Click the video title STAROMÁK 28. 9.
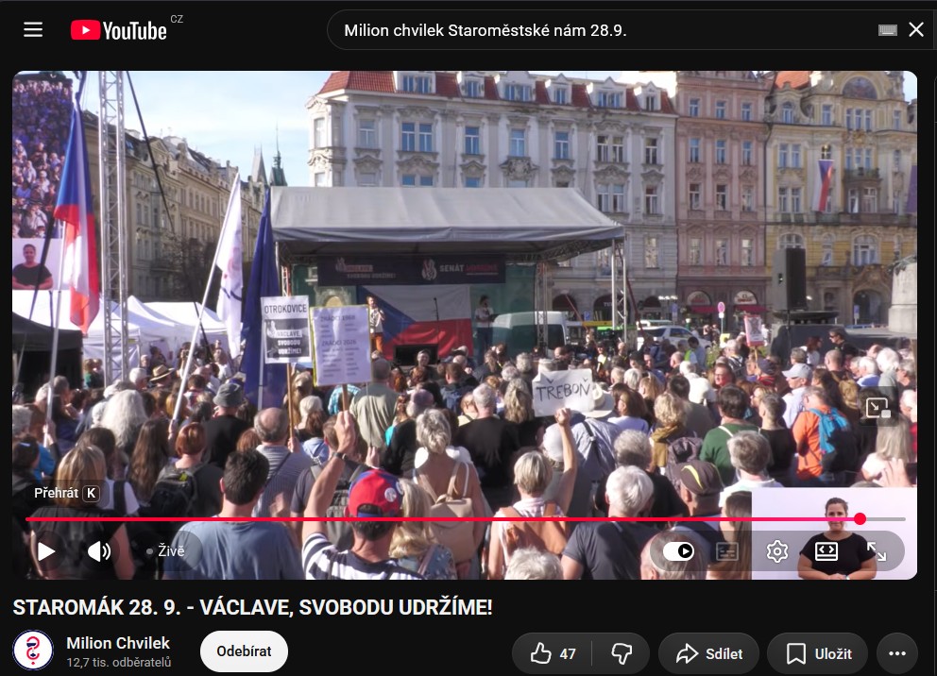Viewport: 937px width, 676px height. pyautogui.click(x=253, y=607)
